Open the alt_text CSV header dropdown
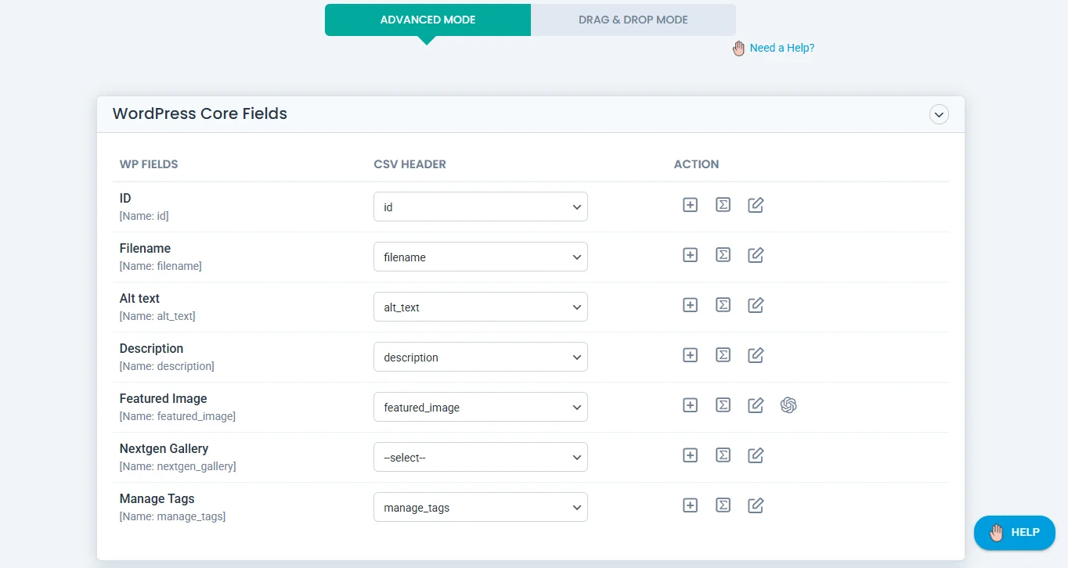The image size is (1068, 568). [x=480, y=307]
